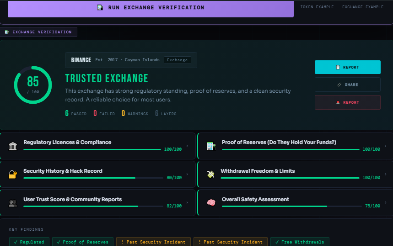
Task: Click the 6 PASSED counter
Action: [x=75, y=113]
